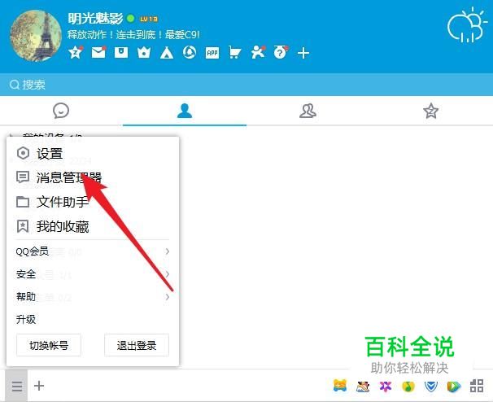Viewport: 493px width, 402px height.
Task: Expand the QQ会员 submenu
Action: pyautogui.click(x=93, y=251)
